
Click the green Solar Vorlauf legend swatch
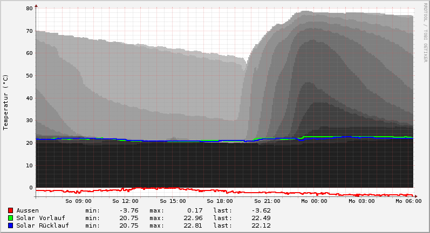pos(10,218)
